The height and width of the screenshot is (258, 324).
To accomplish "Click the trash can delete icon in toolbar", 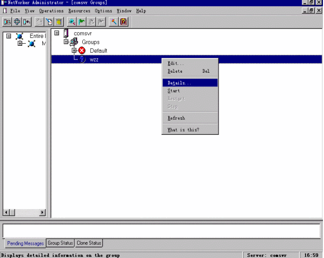I will pyautogui.click(x=59, y=22).
